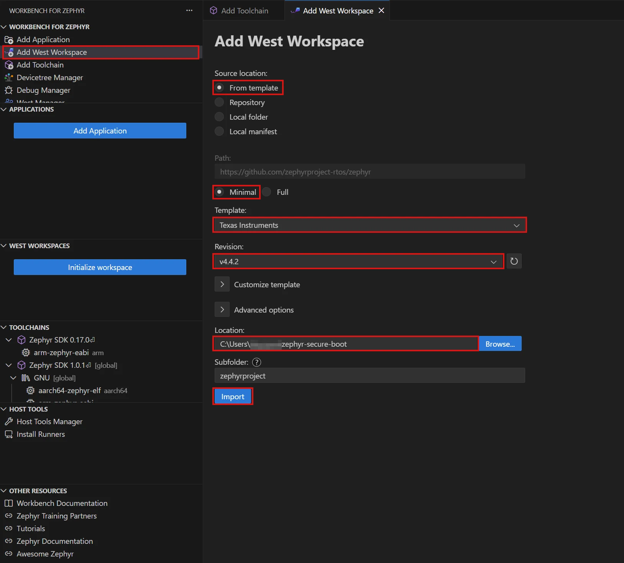This screenshot has width=624, height=563.
Task: Refresh the Revision list
Action: 514,262
